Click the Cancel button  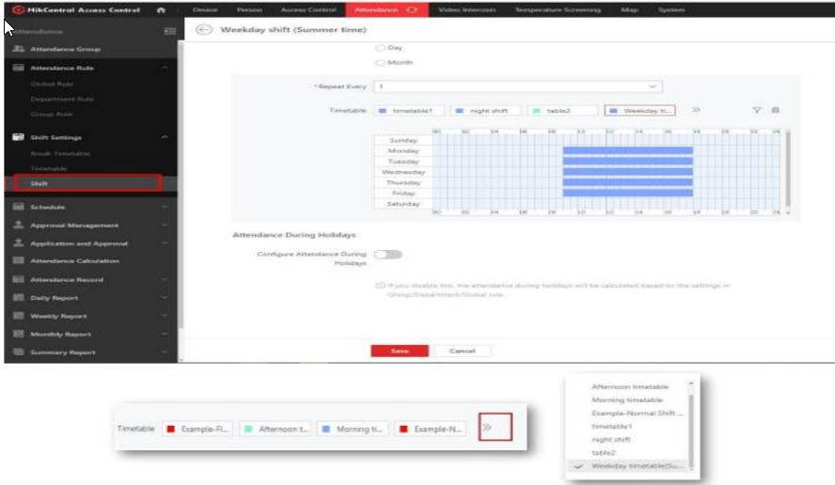462,351
